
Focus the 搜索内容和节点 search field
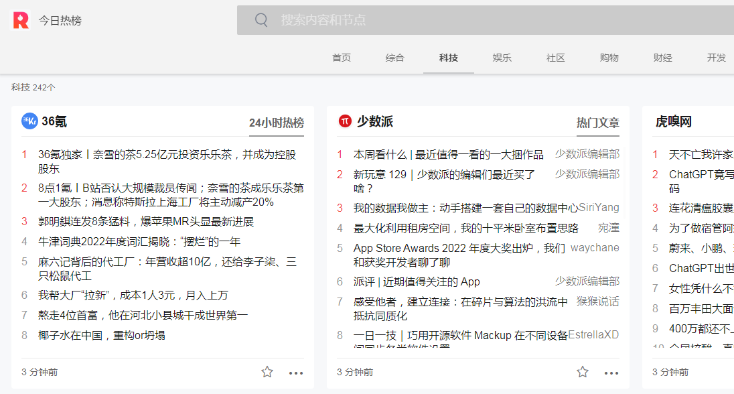click(469, 20)
